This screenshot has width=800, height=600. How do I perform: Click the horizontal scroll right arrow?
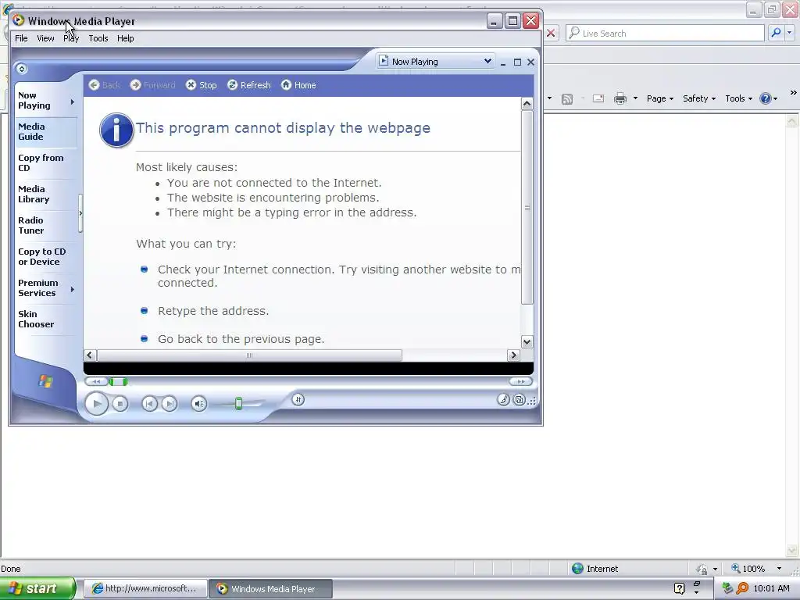tap(513, 355)
